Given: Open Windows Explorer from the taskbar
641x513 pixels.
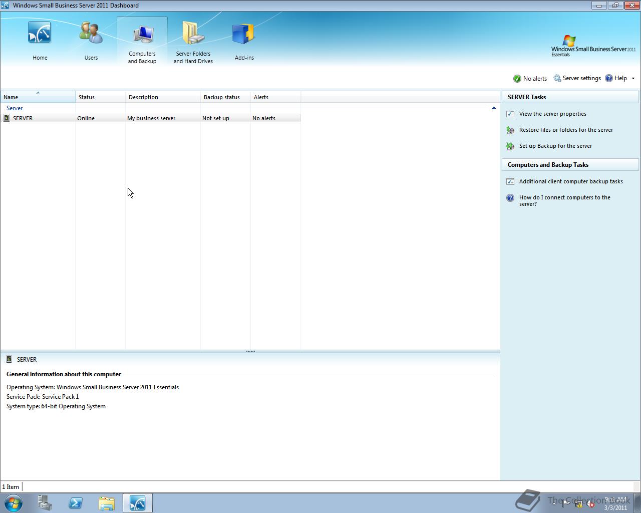Looking at the screenshot, I should 107,503.
